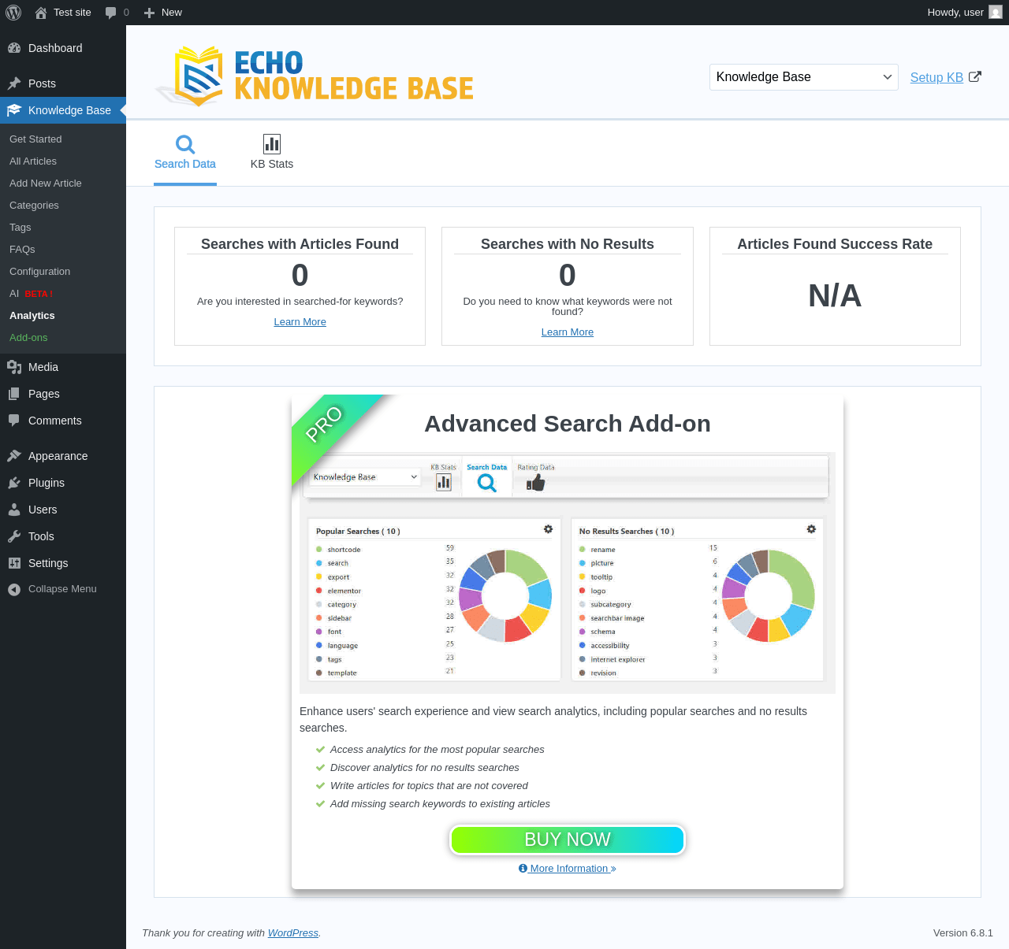Image resolution: width=1009 pixels, height=949 pixels.
Task: Click the Search Data magnifier icon
Action: (185, 144)
